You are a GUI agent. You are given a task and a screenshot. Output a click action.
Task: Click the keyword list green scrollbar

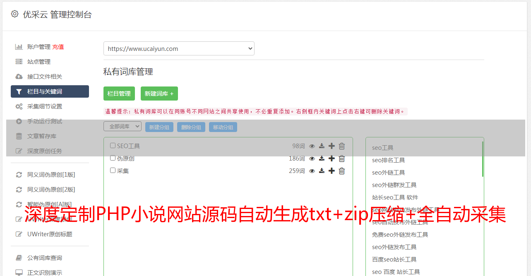tap(483, 159)
